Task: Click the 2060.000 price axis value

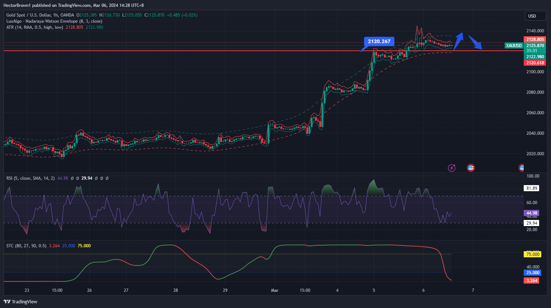Action: pyautogui.click(x=535, y=113)
